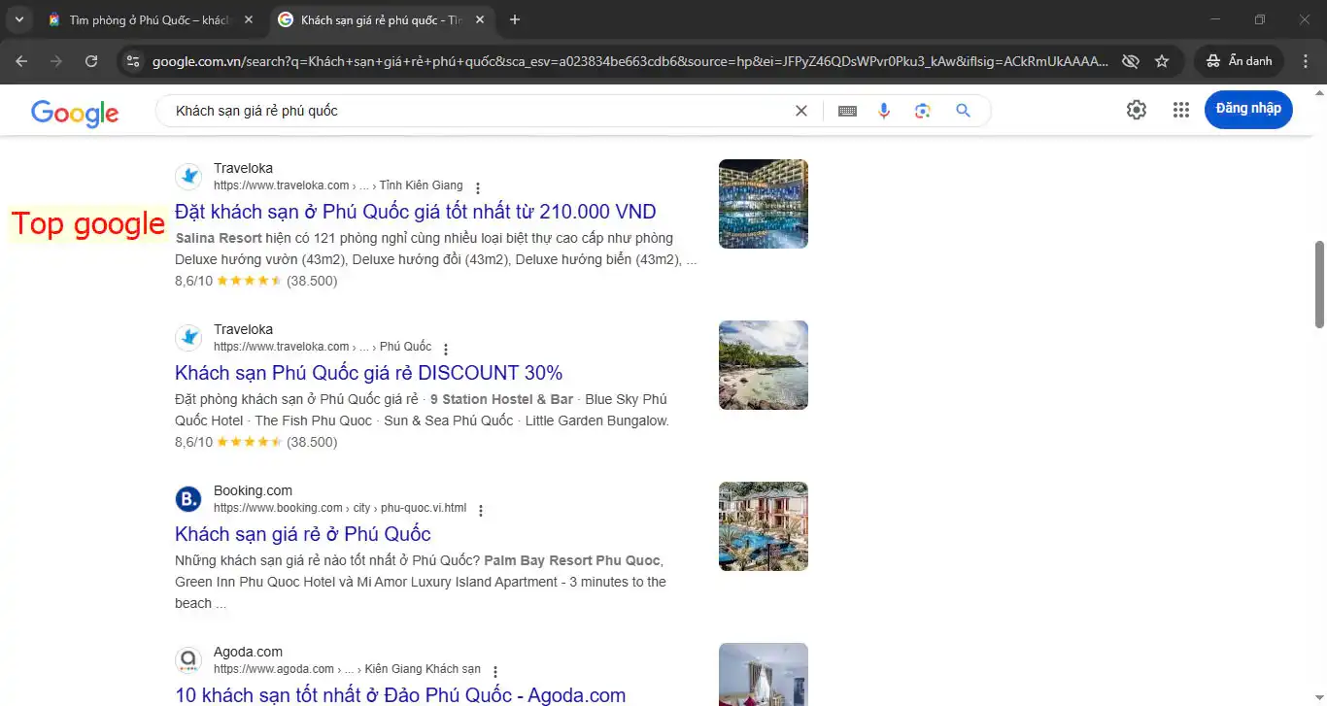Screen dimensions: 1327x706
Task: Click the Agoda.com favicon
Action: 188,660
